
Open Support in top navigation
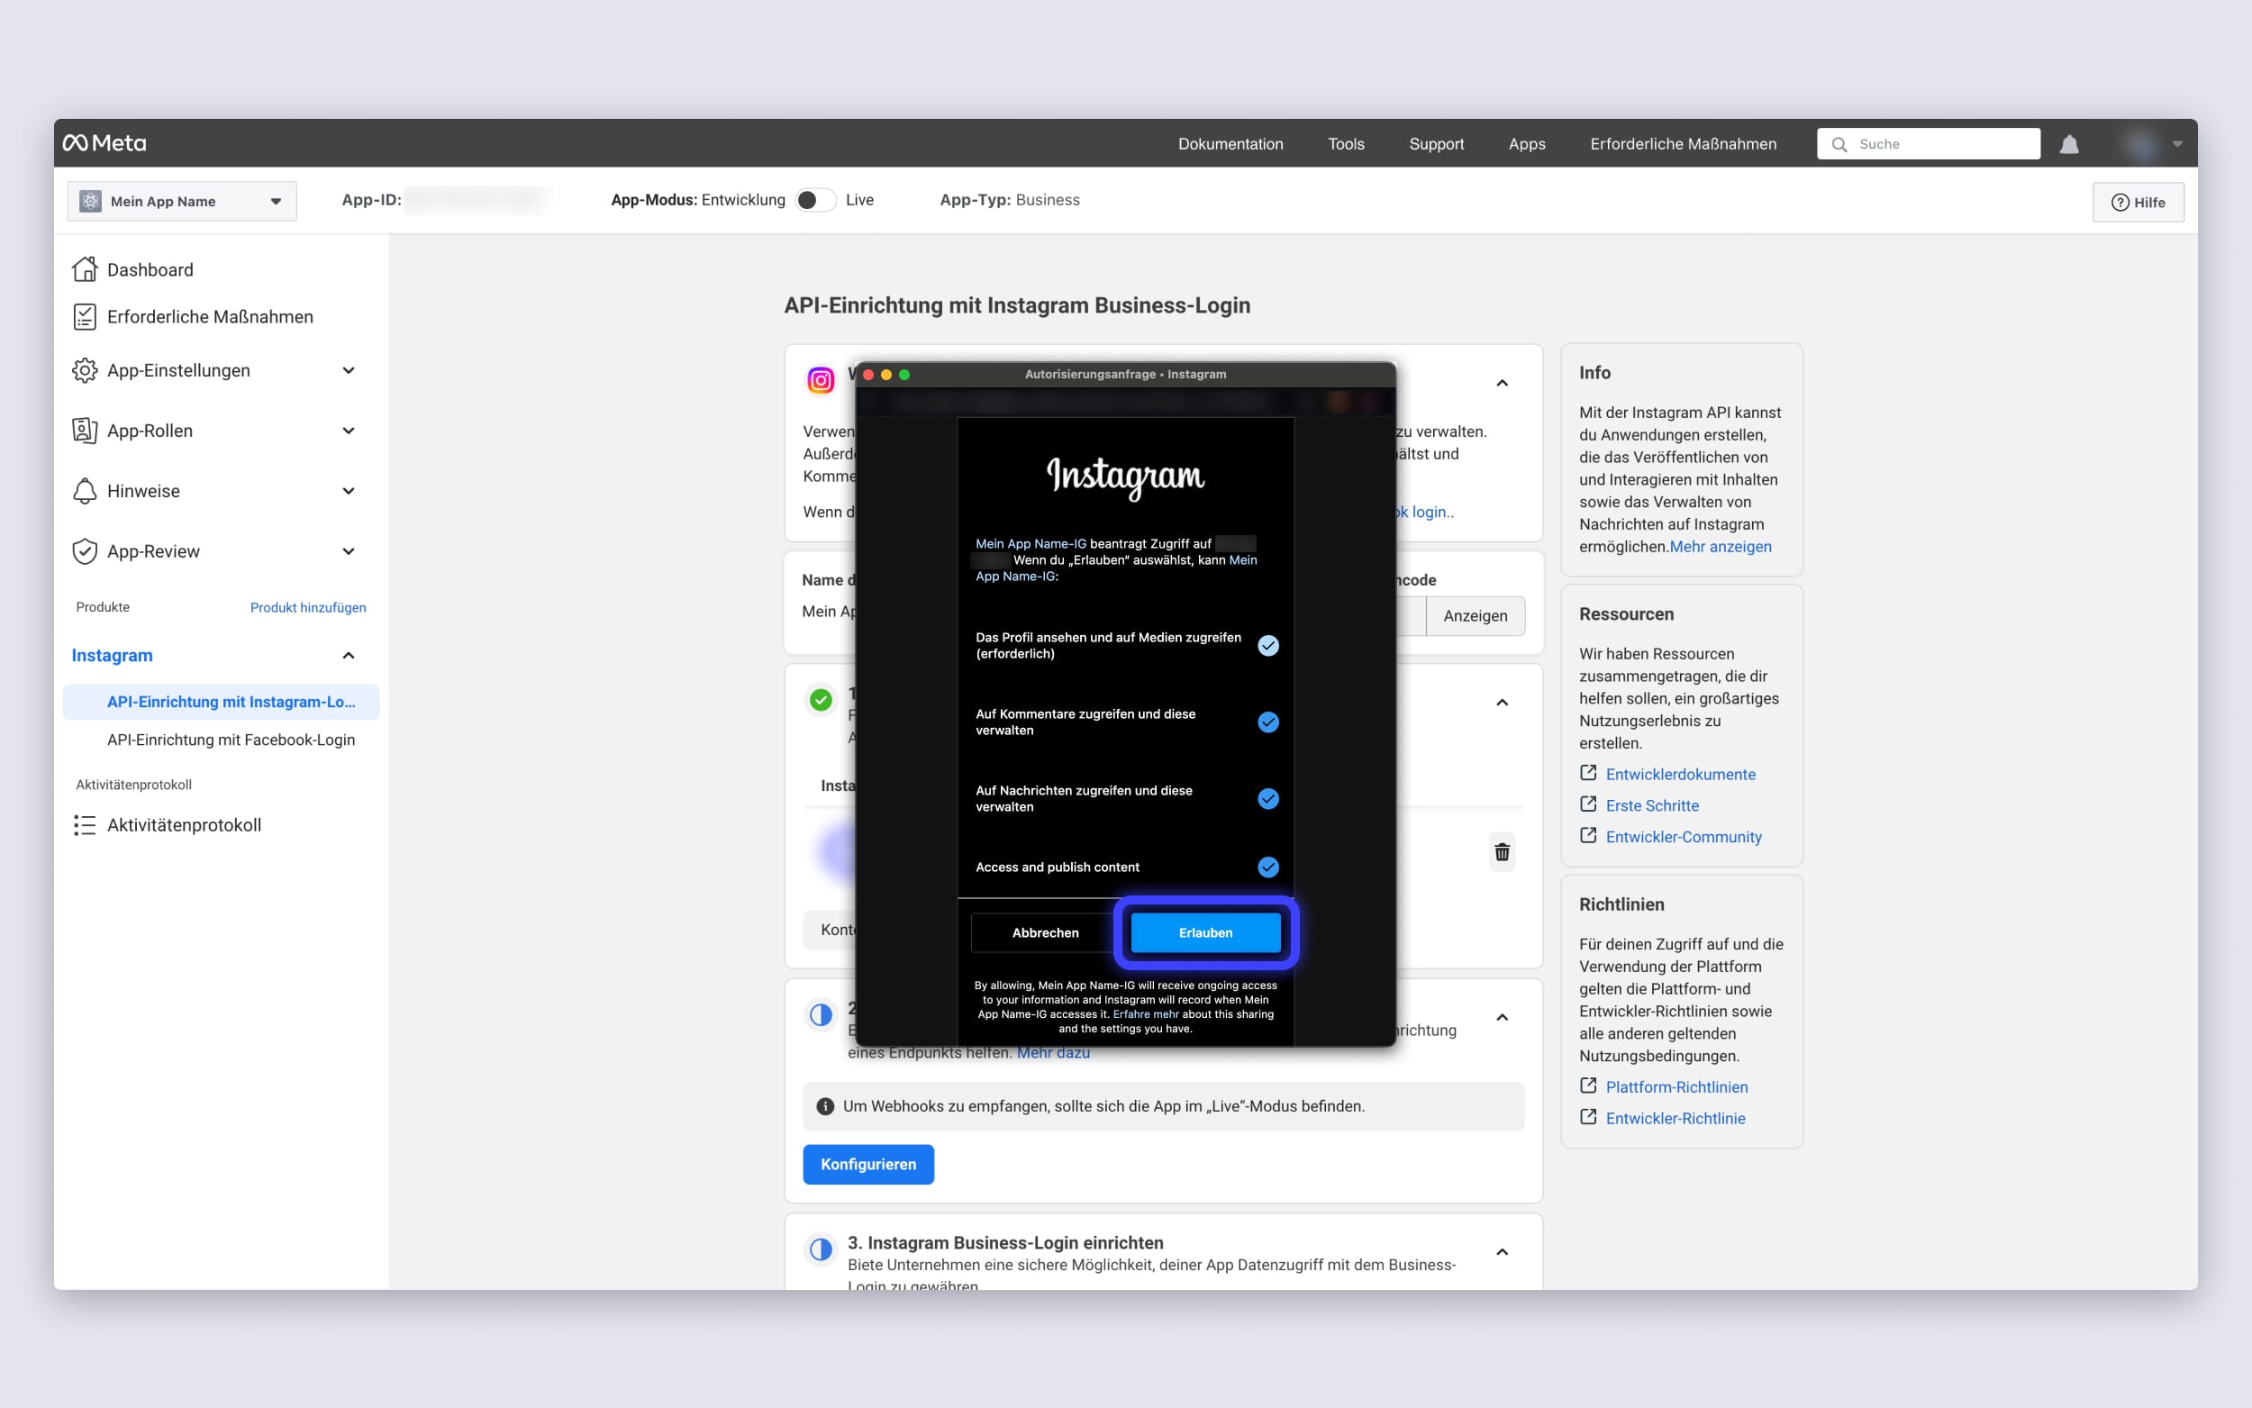[x=1436, y=144]
